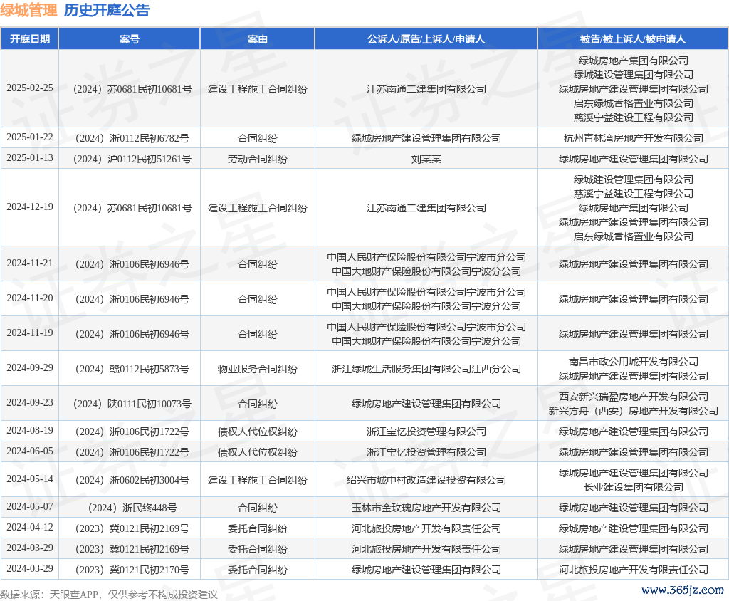This screenshot has height=601, width=729.
Task: Click 绿城房地产建设管理集团有限公司 in the 2025-01-13 row
Action: [x=633, y=159]
